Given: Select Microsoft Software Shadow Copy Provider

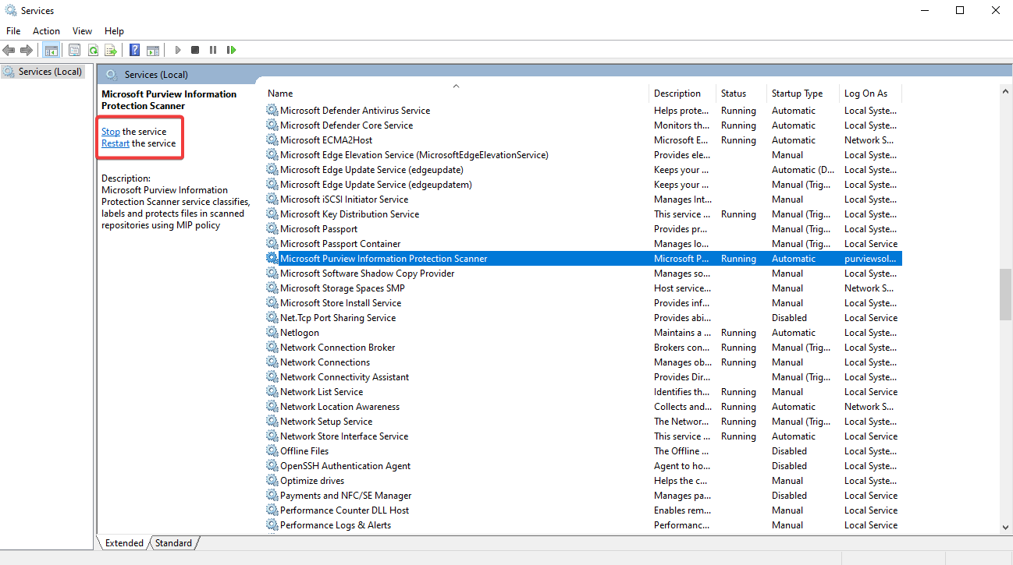Looking at the screenshot, I should tap(367, 274).
